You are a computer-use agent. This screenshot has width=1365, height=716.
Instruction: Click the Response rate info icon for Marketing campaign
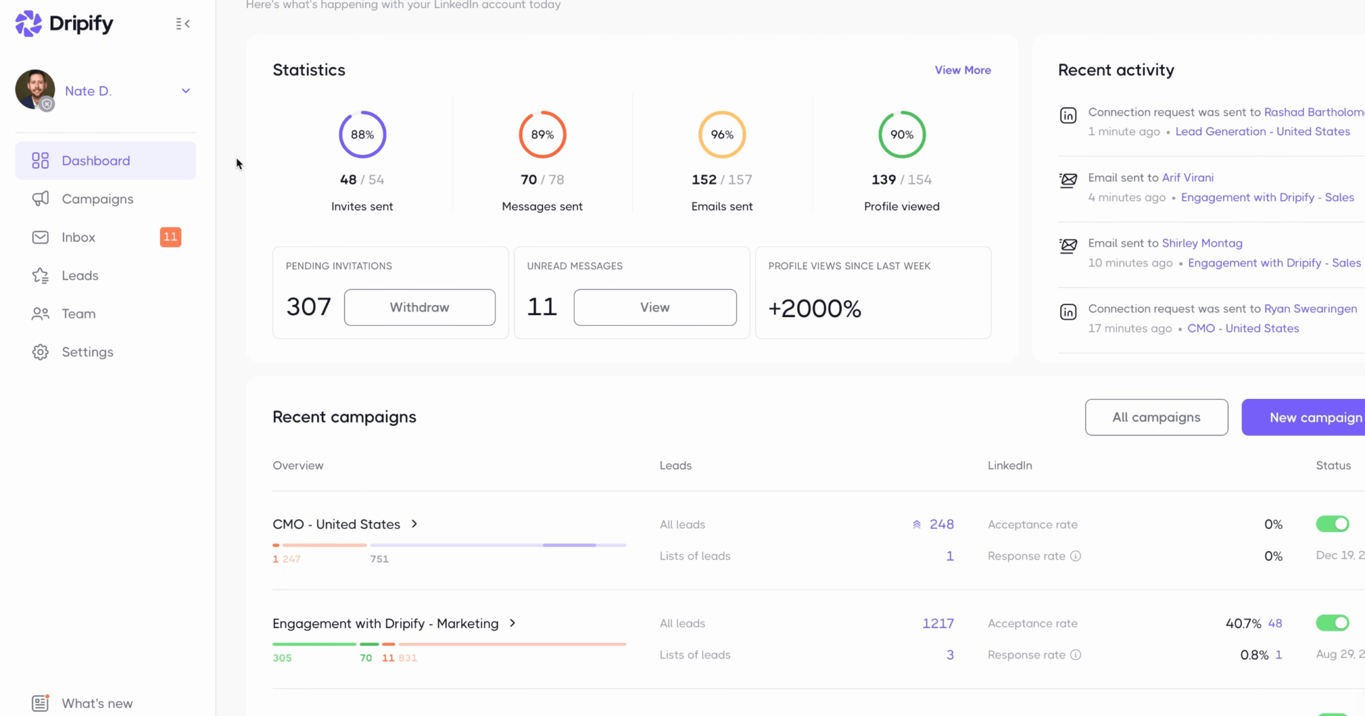1076,655
